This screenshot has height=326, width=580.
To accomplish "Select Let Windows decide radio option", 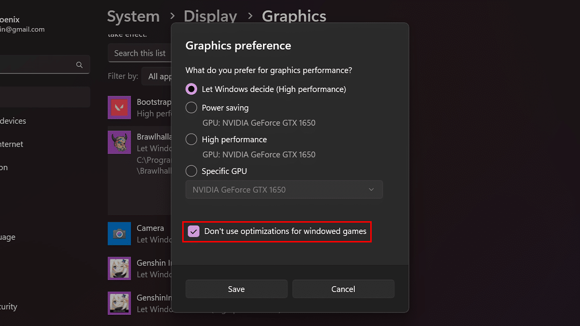I will coord(191,89).
